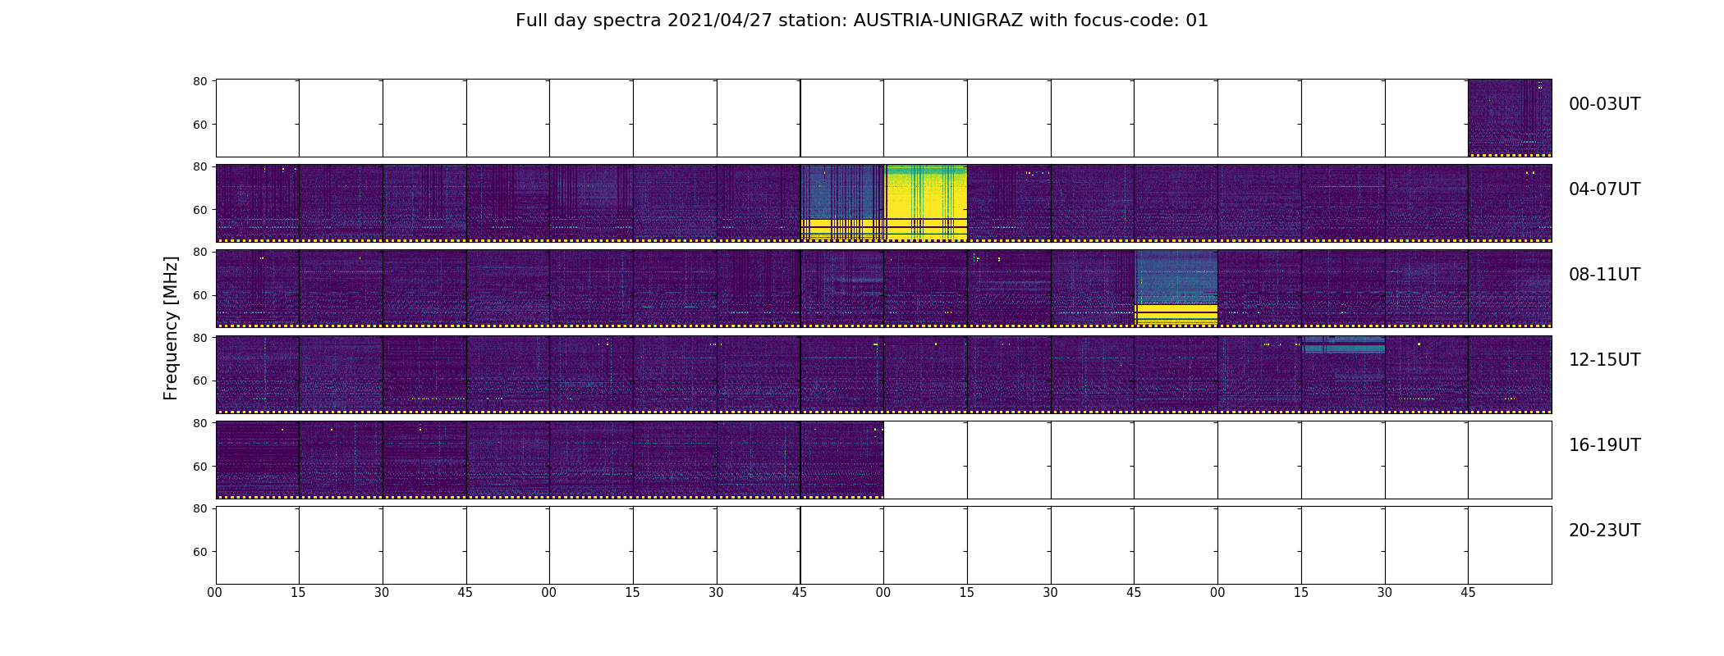Click the 80 tick label of the 20-23UT row

coord(199,508)
